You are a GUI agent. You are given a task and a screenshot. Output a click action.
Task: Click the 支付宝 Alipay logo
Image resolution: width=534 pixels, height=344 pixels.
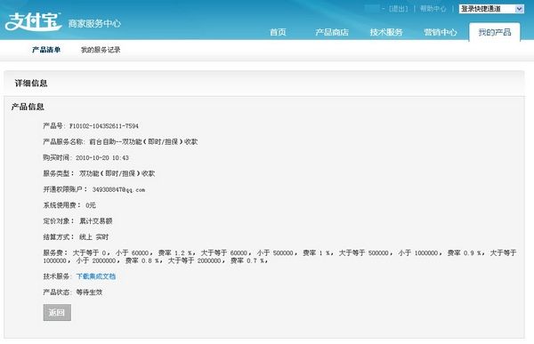click(33, 21)
